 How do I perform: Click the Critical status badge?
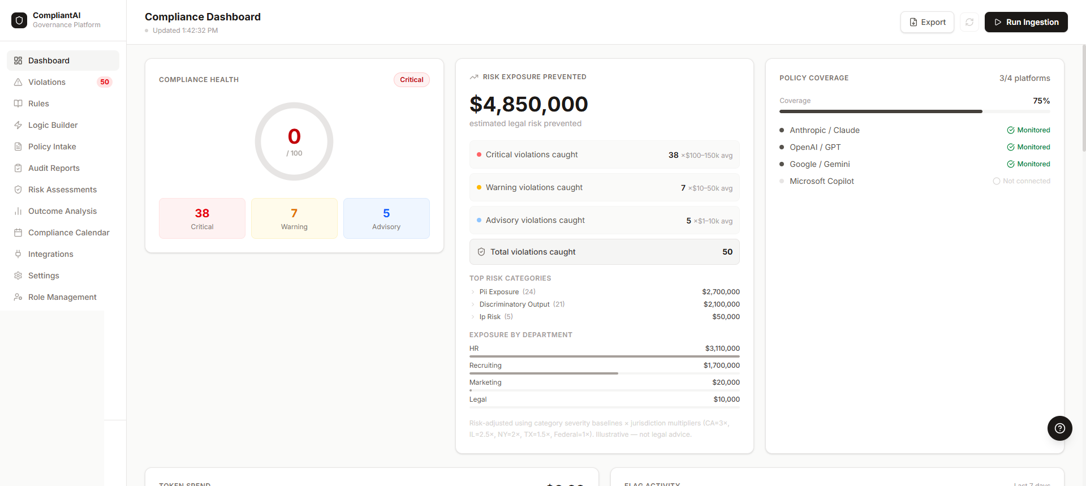tap(412, 80)
